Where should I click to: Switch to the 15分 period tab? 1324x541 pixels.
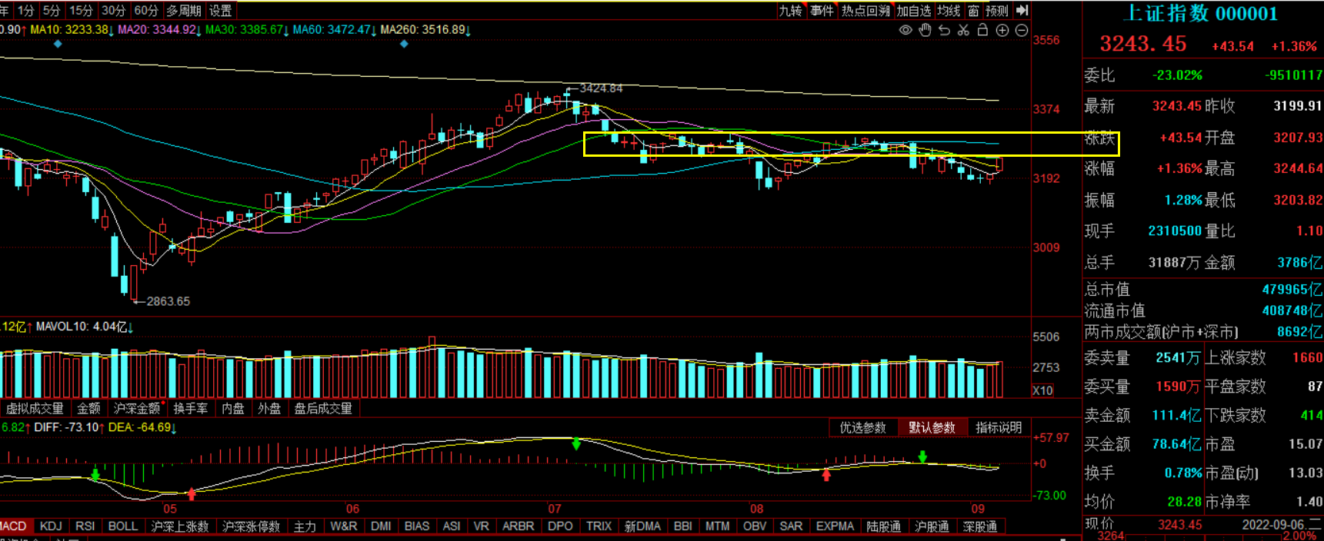[81, 11]
